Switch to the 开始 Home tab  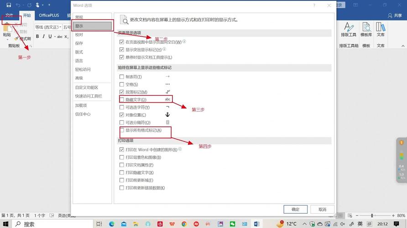[x=27, y=16]
